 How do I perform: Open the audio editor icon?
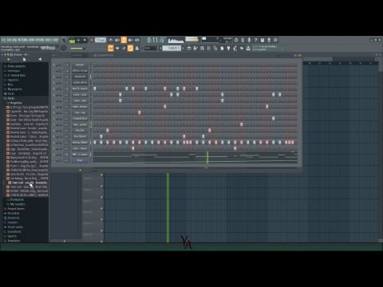[243, 40]
